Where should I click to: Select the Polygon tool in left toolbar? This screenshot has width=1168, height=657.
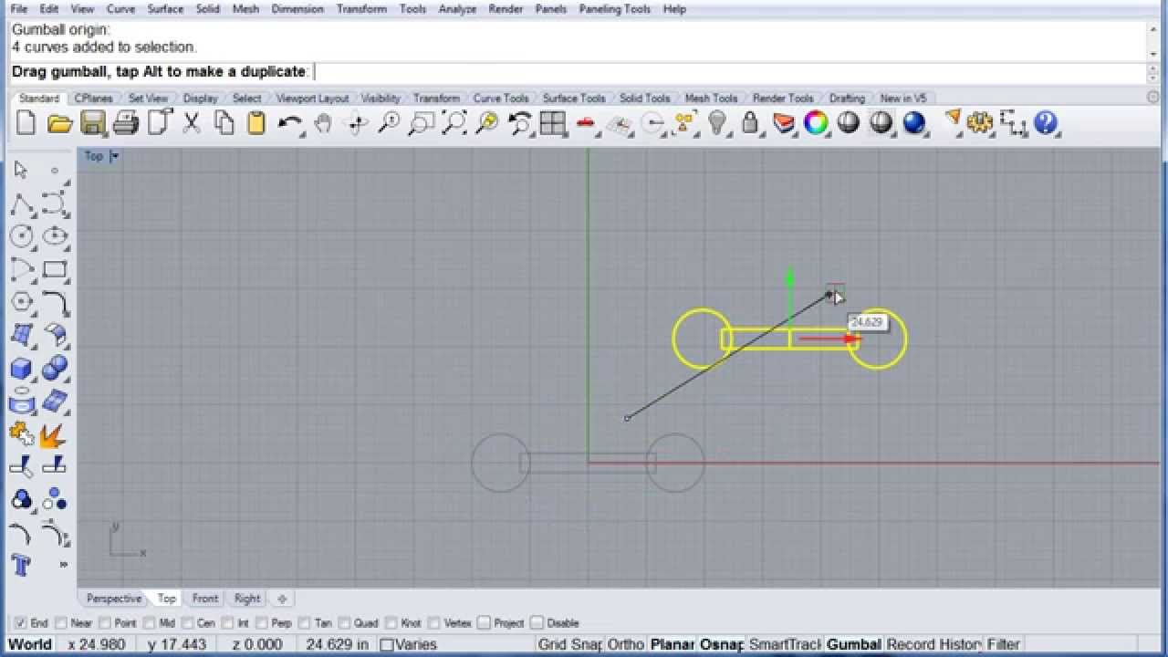click(21, 302)
